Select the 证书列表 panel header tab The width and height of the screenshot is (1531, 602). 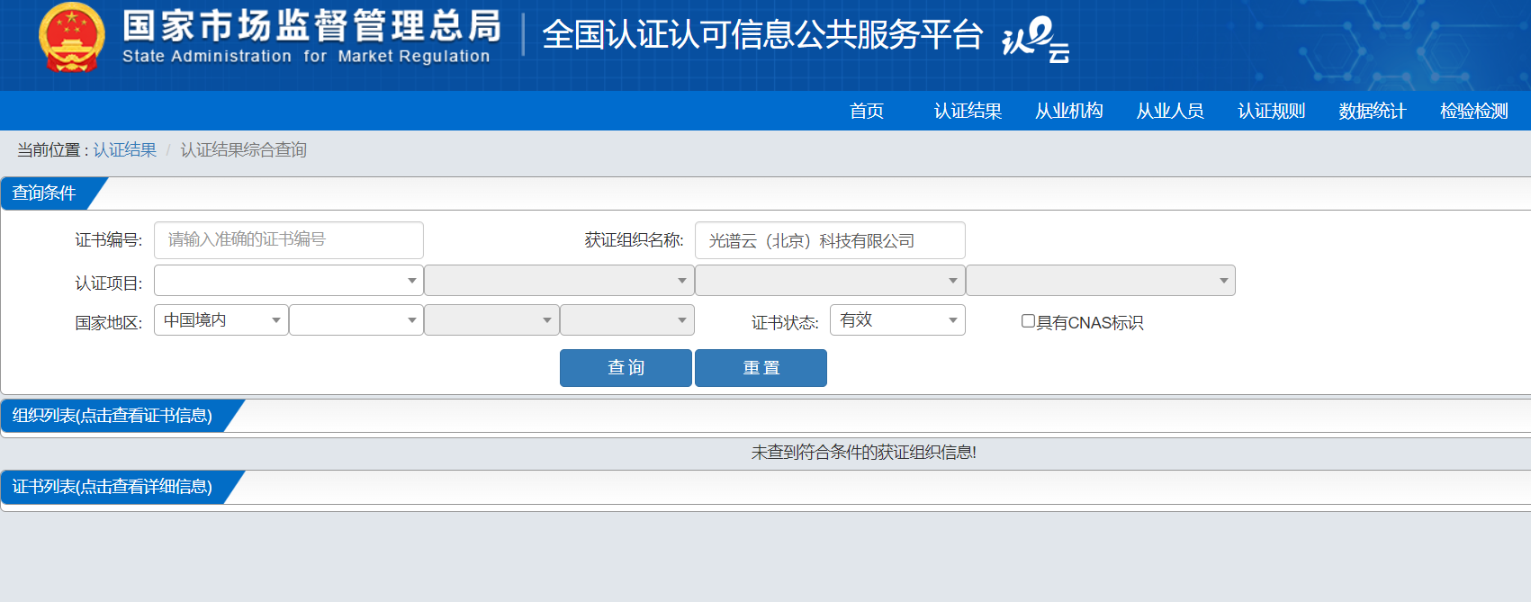tap(113, 487)
